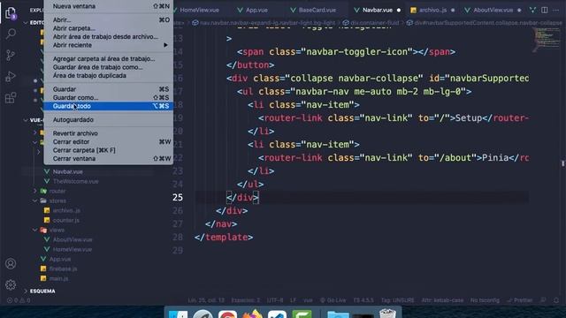
Task: Open Chrome from the dock
Action: click(x=227, y=314)
